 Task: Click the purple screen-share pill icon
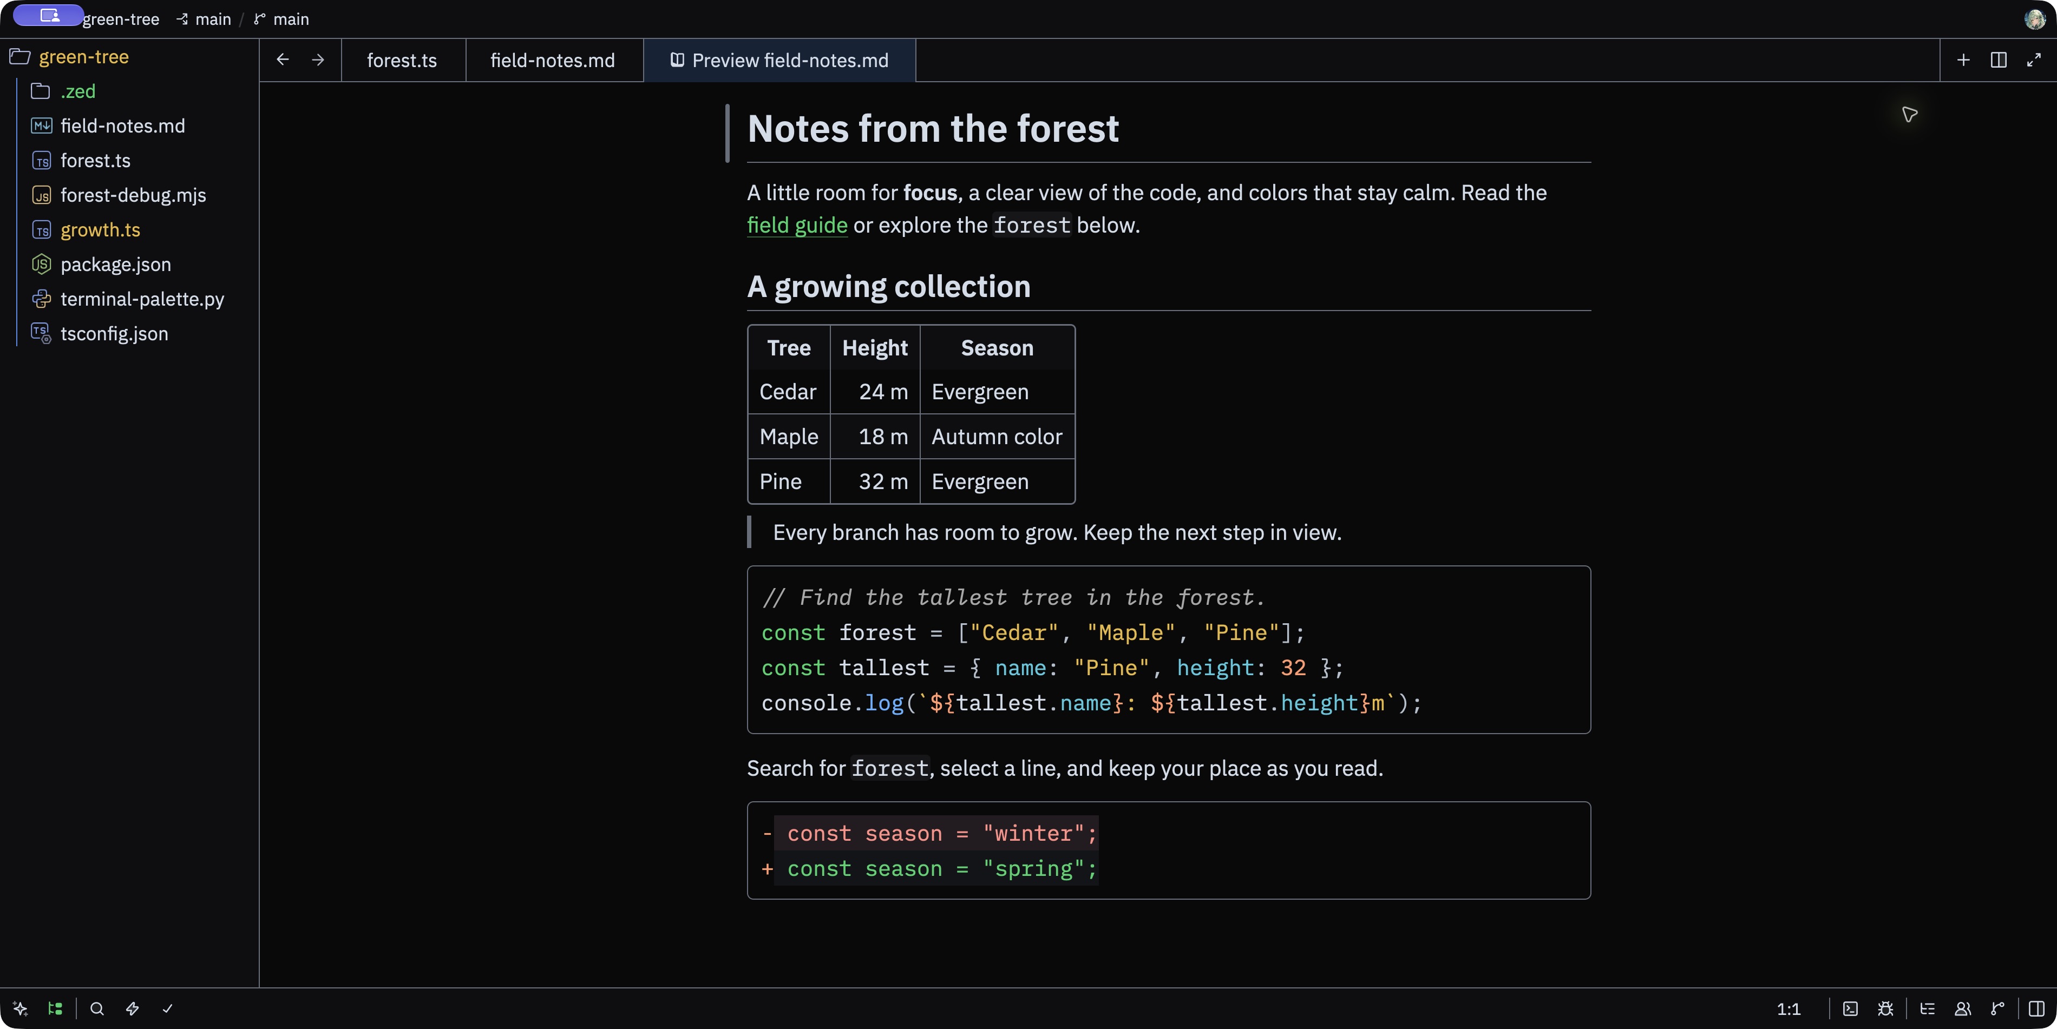49,15
